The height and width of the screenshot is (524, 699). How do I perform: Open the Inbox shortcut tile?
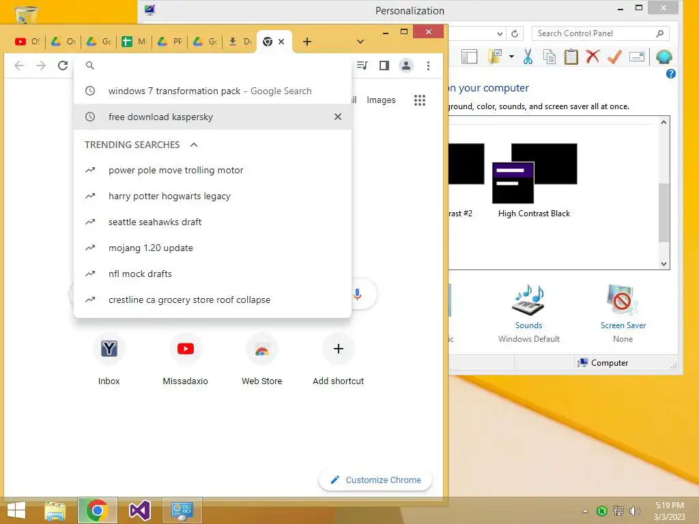[x=109, y=360]
